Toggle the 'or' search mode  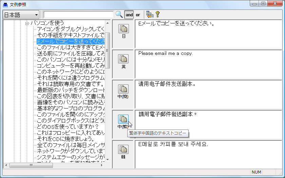point(138,15)
